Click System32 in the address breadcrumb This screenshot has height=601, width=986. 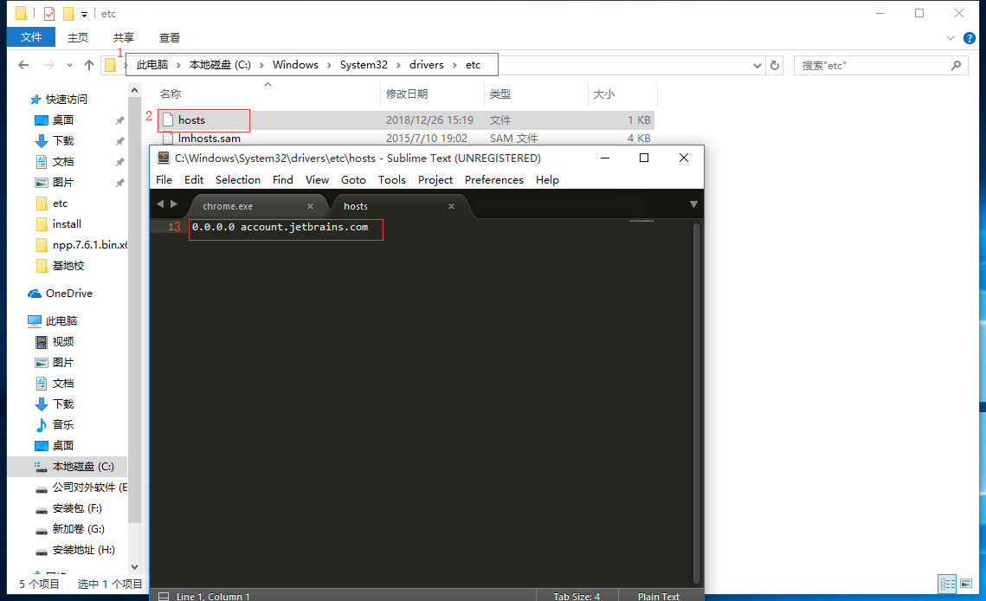point(364,65)
